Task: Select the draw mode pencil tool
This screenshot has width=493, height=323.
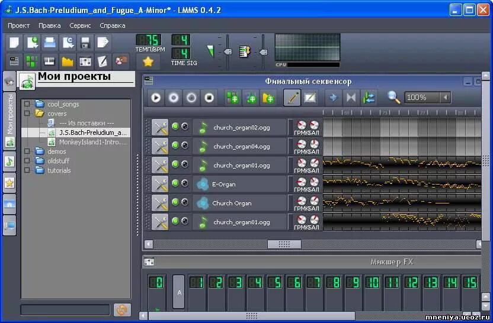Action: click(x=292, y=98)
